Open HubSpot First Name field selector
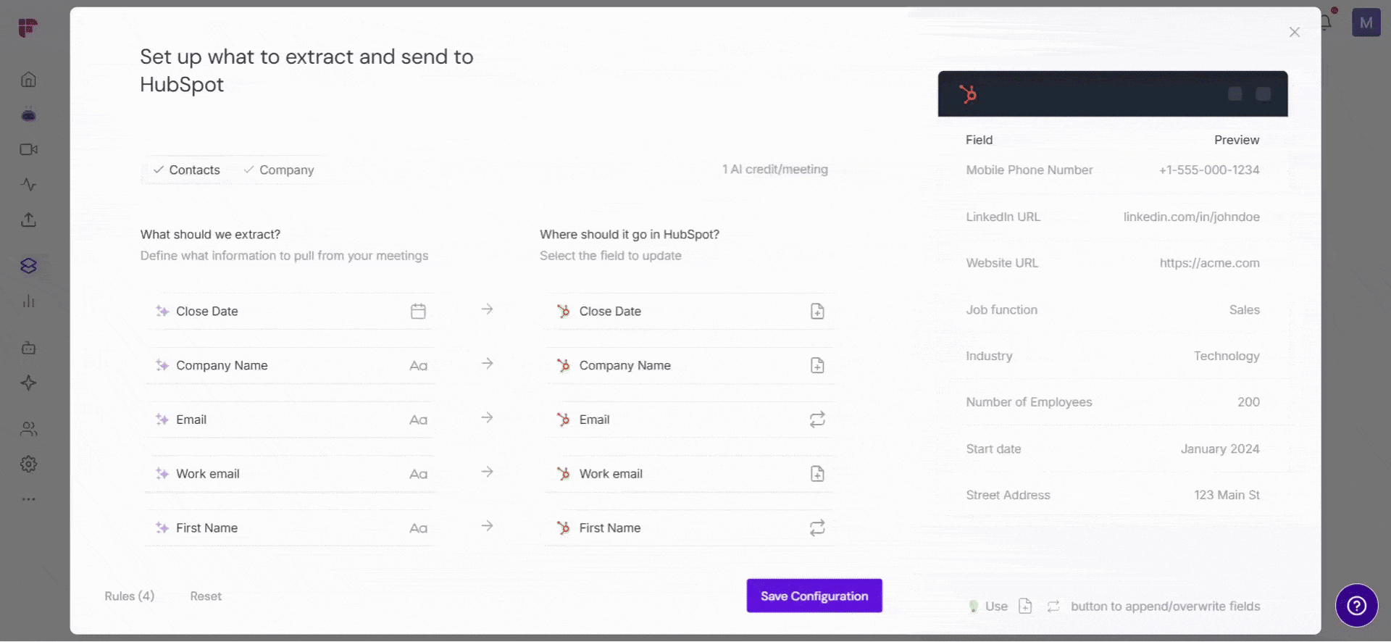 click(689, 528)
